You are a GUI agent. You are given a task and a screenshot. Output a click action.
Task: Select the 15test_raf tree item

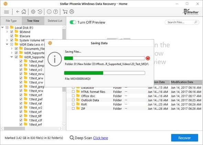point(35,103)
